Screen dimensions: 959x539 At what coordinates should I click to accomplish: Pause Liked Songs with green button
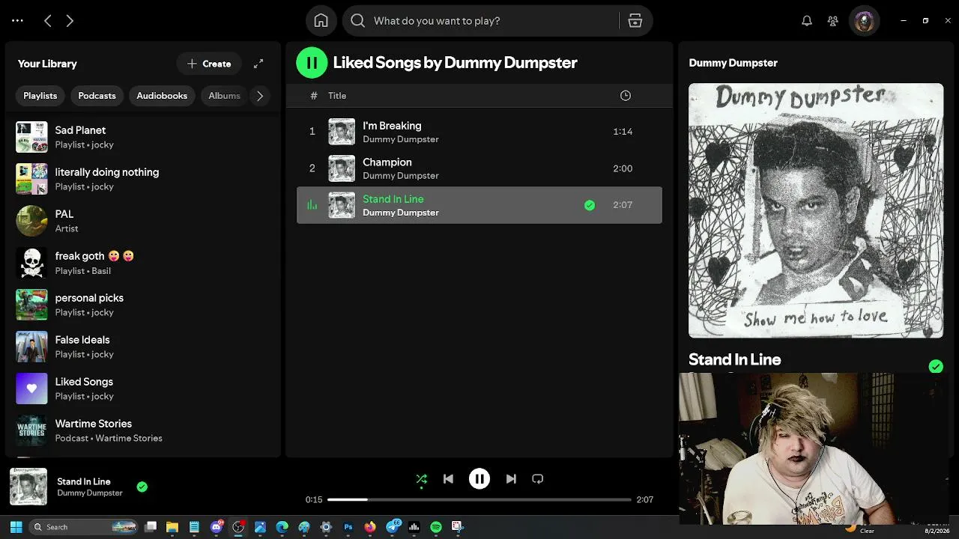312,63
